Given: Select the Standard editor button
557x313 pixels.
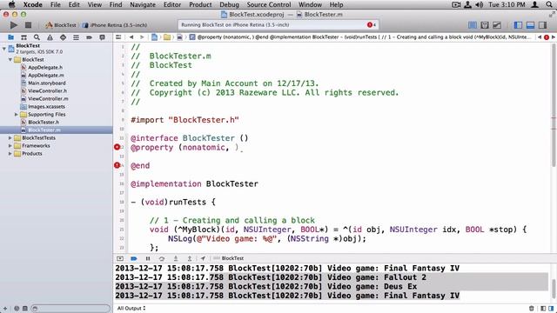Looking at the screenshot, I should 473,25.
